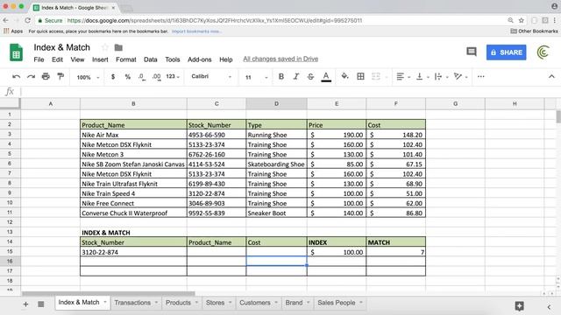Screen dimensions: 561x315
Task: Open the font size 11 dropdown
Action: pyautogui.click(x=256, y=77)
